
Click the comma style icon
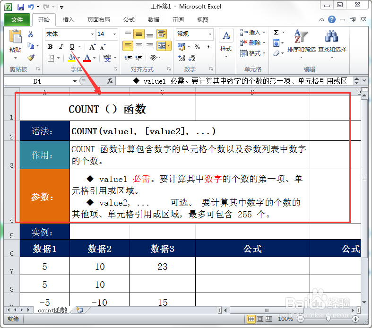point(208,47)
